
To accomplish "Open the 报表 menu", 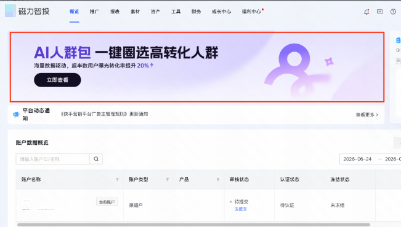I will click(115, 12).
